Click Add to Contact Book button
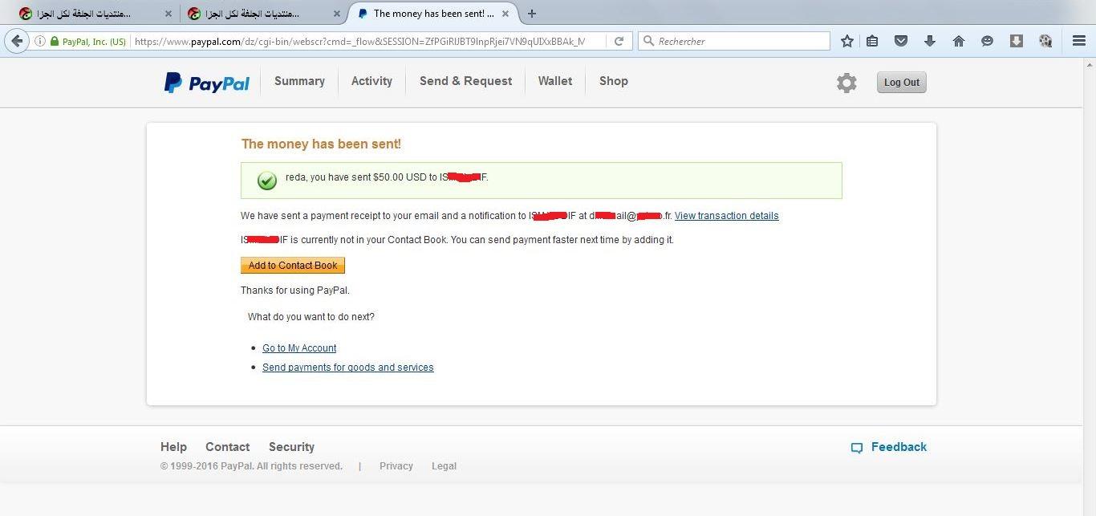 [293, 266]
